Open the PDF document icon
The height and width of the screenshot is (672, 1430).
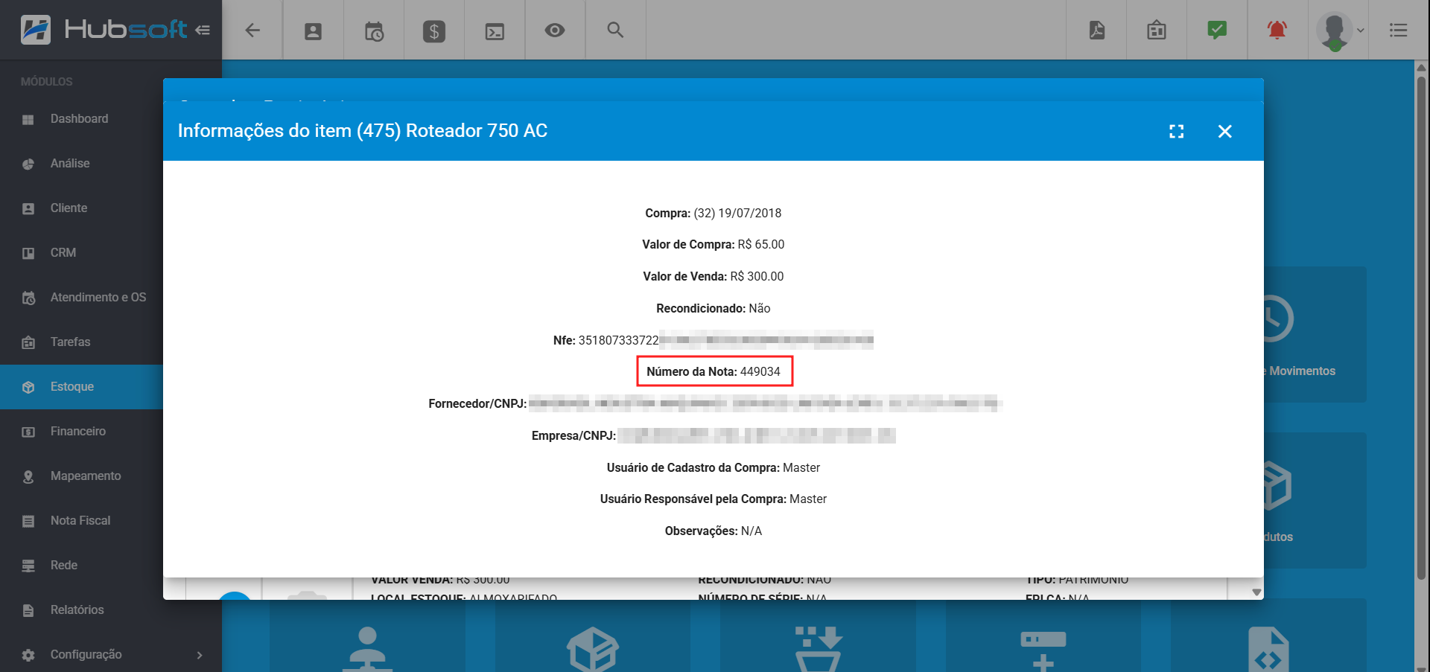point(1096,31)
